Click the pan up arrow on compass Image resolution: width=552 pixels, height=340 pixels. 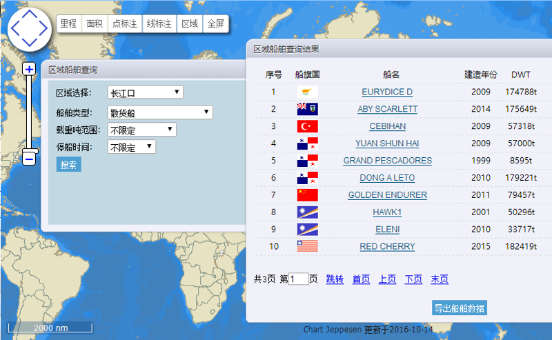(30, 14)
